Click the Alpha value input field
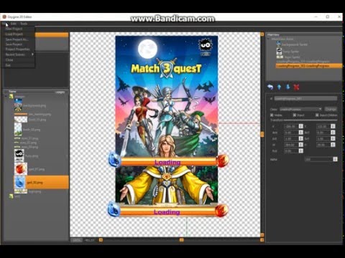 pos(318,159)
